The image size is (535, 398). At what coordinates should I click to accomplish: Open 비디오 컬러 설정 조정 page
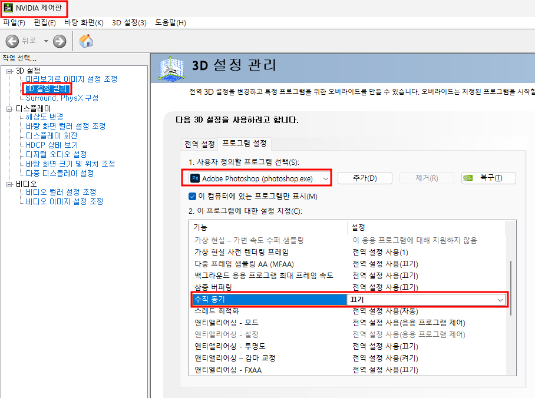click(x=61, y=193)
